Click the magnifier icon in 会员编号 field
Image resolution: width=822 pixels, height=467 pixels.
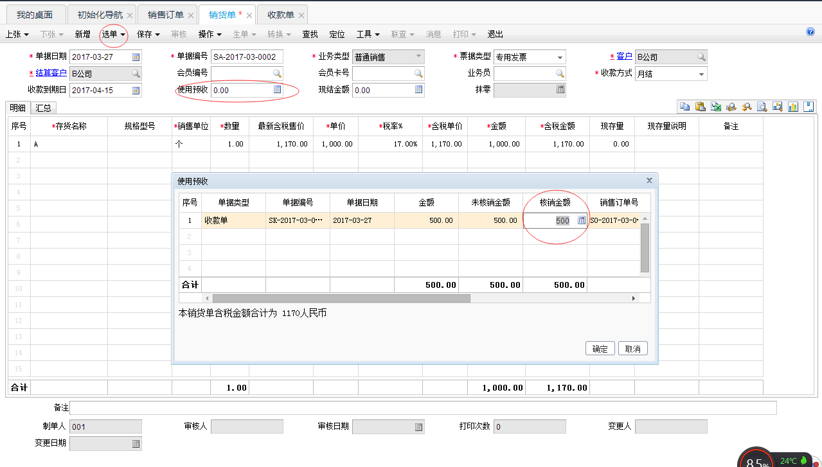277,74
